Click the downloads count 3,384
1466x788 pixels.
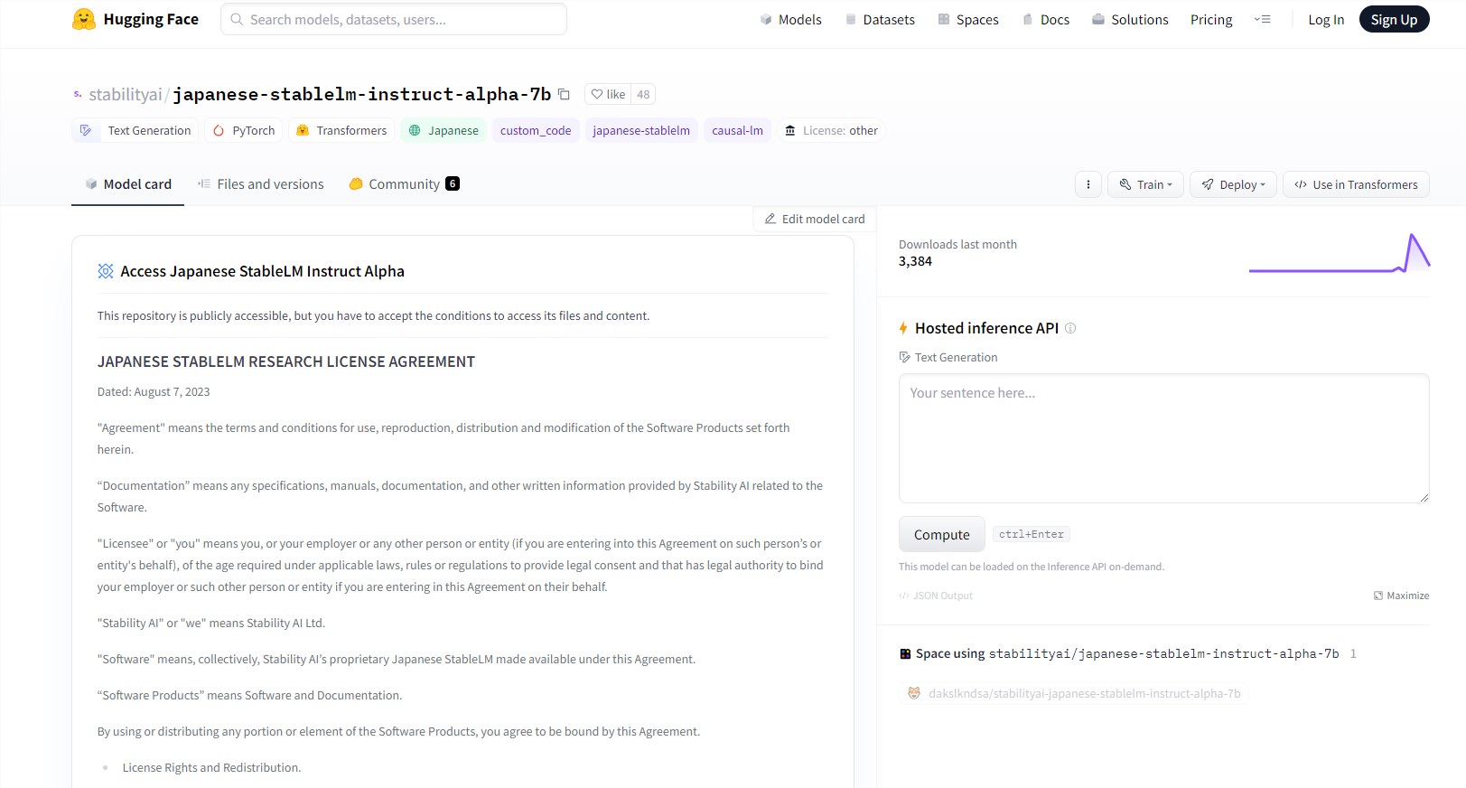coord(915,261)
